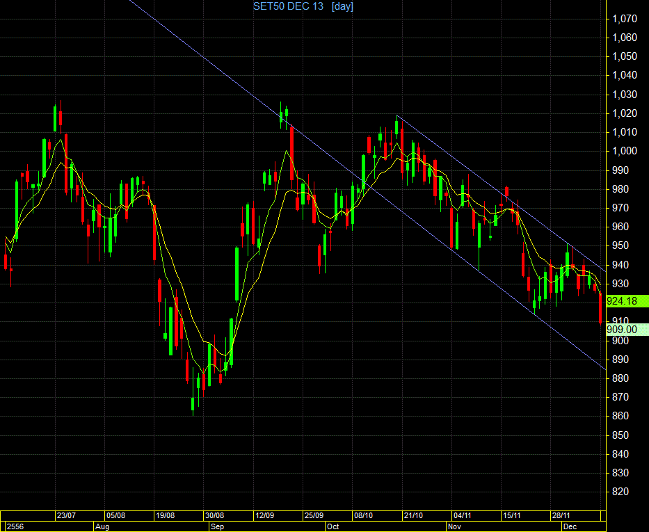Click the 840 price axis label

[x=620, y=454]
